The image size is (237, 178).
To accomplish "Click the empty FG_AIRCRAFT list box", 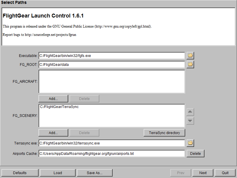I will (x=112, y=82).
